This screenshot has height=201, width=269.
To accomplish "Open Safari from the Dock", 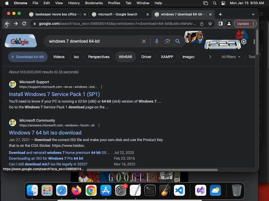I will [62, 190].
